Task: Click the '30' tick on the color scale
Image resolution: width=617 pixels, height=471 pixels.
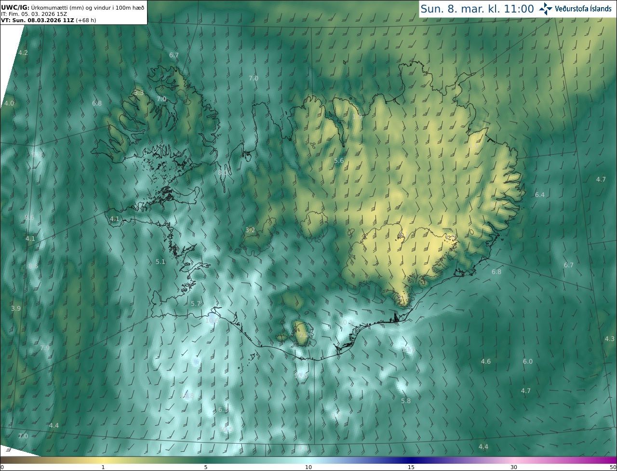Action: point(514,467)
